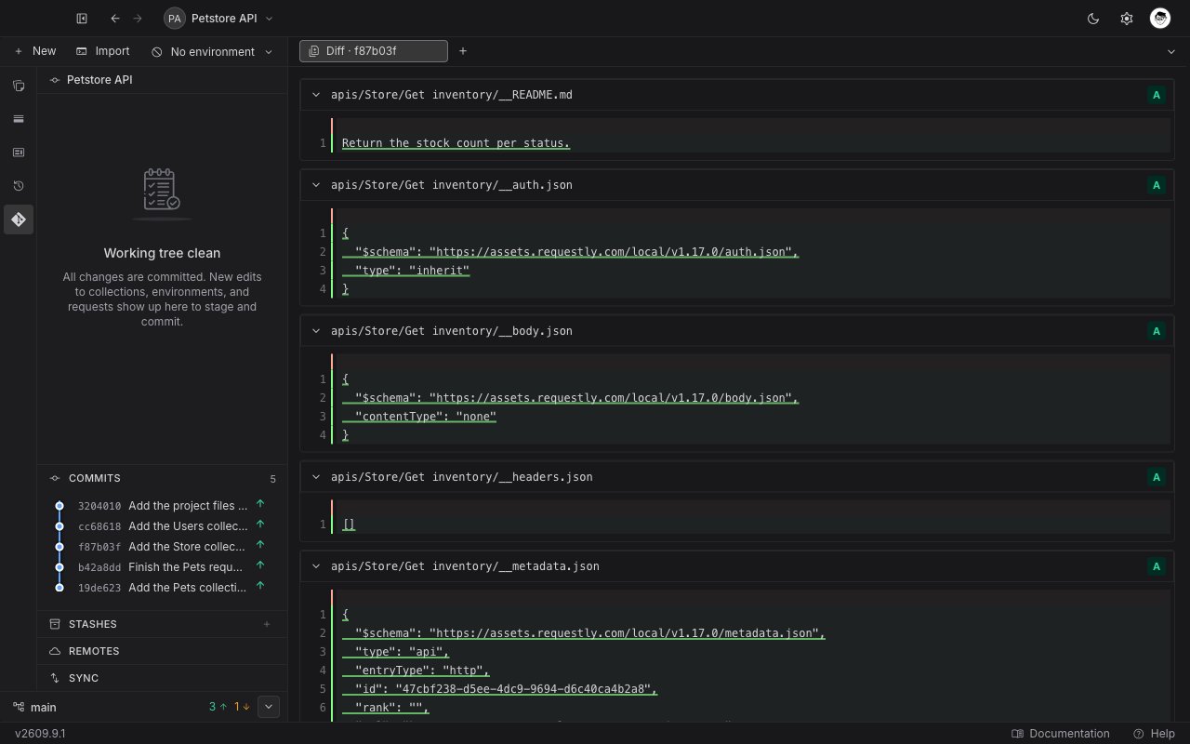Image resolution: width=1190 pixels, height=744 pixels.
Task: Click the "type": "inherit" line
Action: (405, 271)
